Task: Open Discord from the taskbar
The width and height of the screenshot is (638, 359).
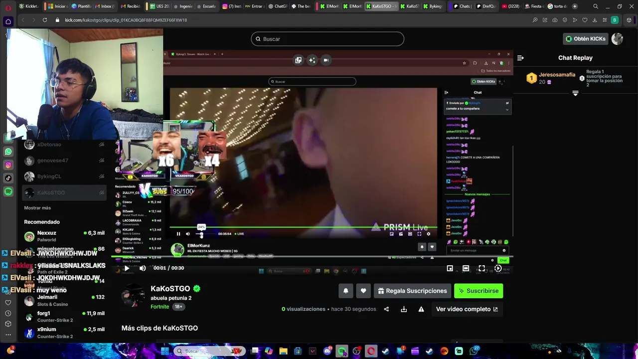Action: tap(327, 351)
